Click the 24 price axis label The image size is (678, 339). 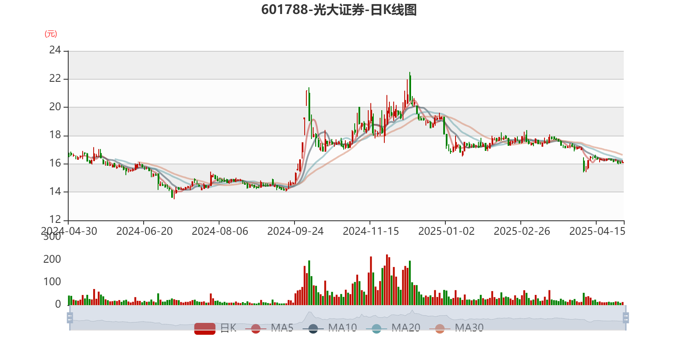(x=55, y=50)
